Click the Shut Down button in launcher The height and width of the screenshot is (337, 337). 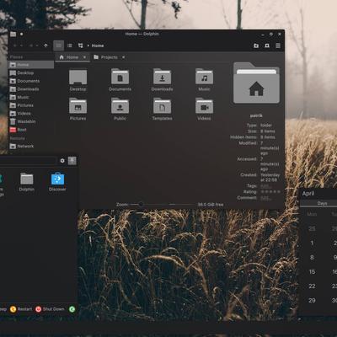pyautogui.click(x=50, y=309)
